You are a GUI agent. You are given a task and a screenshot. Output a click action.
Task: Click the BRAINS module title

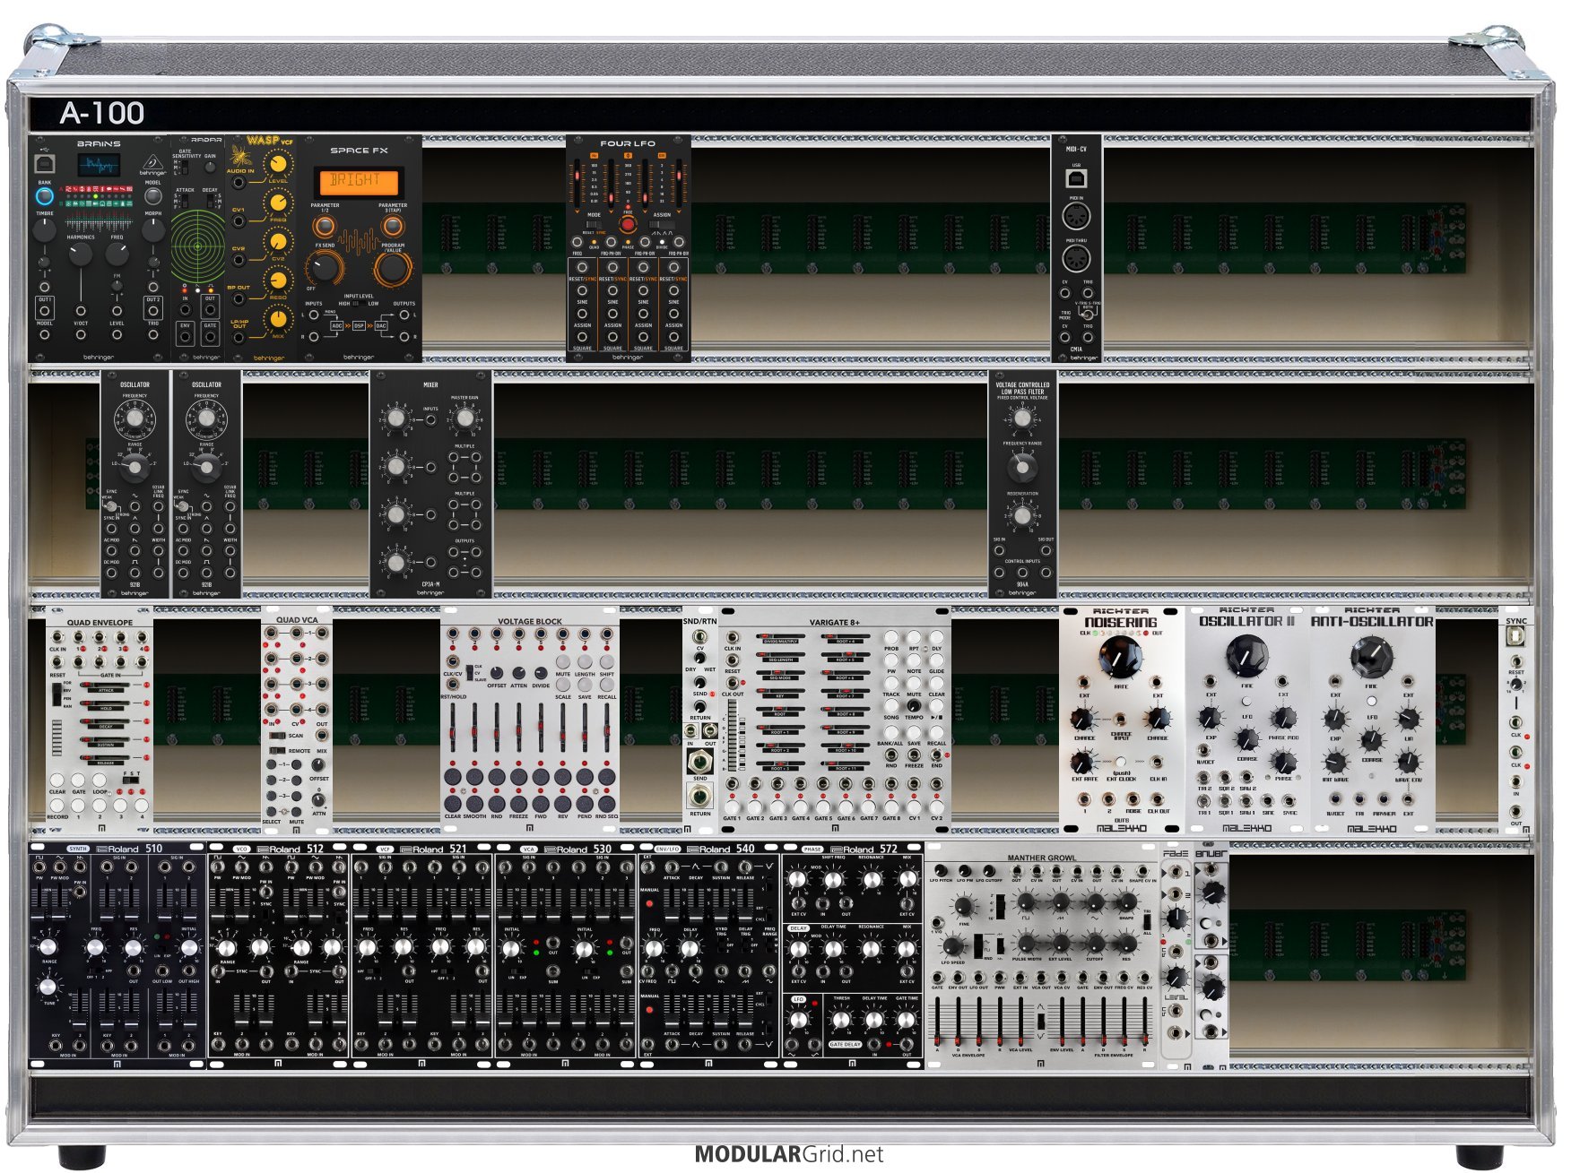pyautogui.click(x=99, y=143)
